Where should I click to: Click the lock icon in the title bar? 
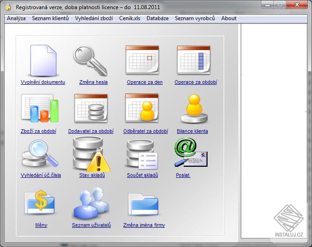coord(8,7)
